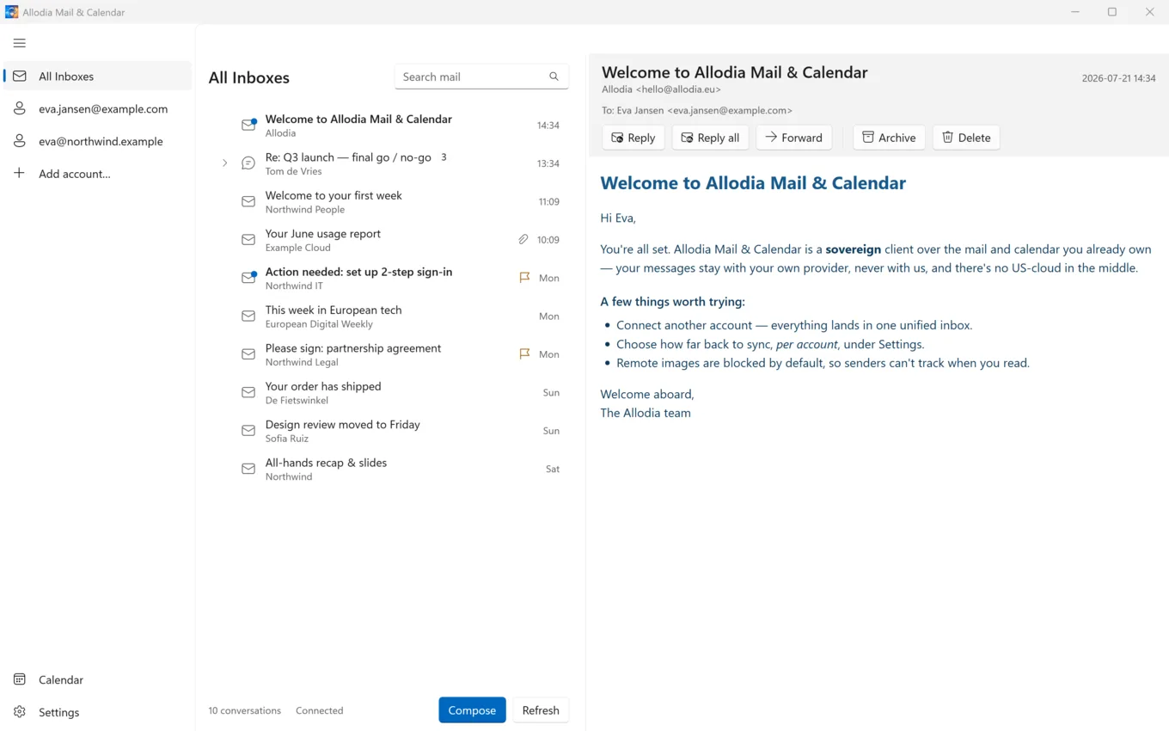Click the timestamp 2026-07-21 14:34
The height and width of the screenshot is (731, 1169).
pyautogui.click(x=1118, y=78)
